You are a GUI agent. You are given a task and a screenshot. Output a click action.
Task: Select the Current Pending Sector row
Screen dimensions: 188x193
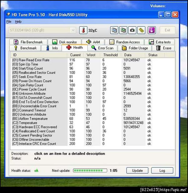click(93, 136)
